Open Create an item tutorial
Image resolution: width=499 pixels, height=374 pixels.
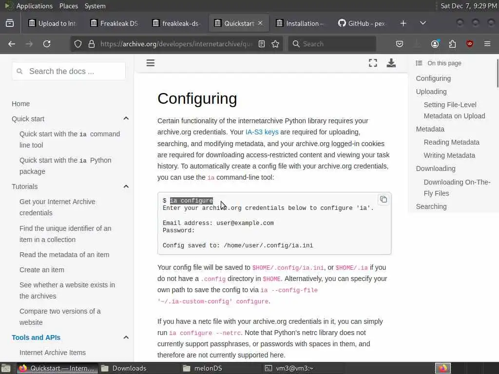[42, 270]
